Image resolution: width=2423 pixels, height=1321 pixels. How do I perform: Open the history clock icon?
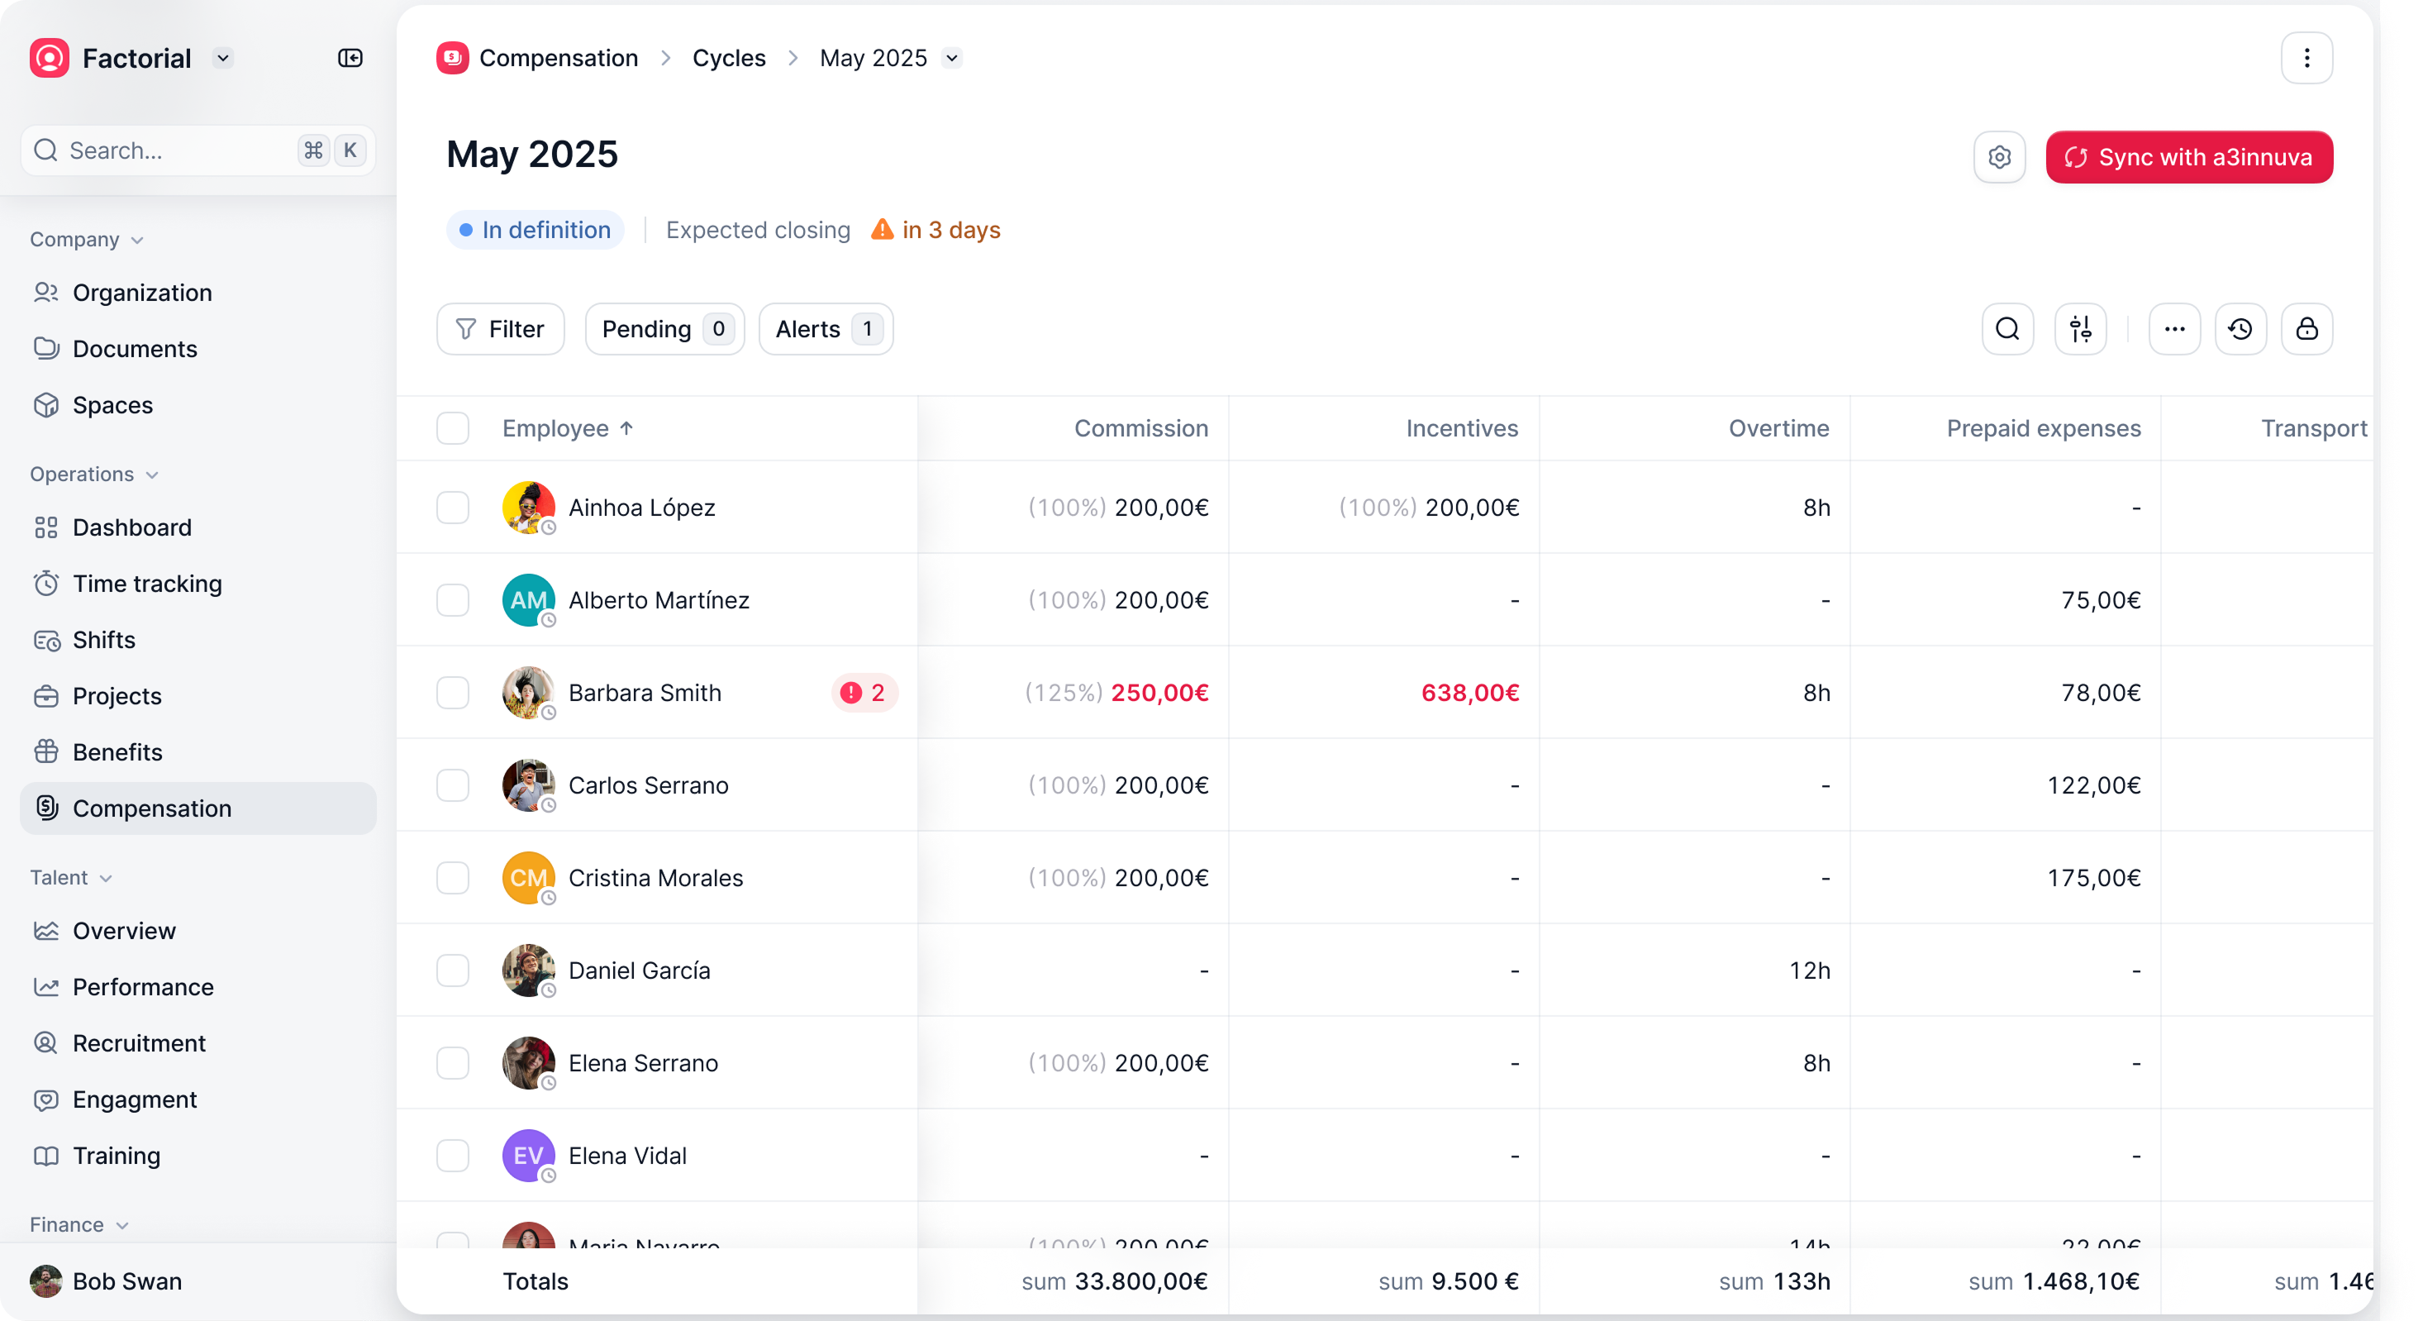[2240, 329]
